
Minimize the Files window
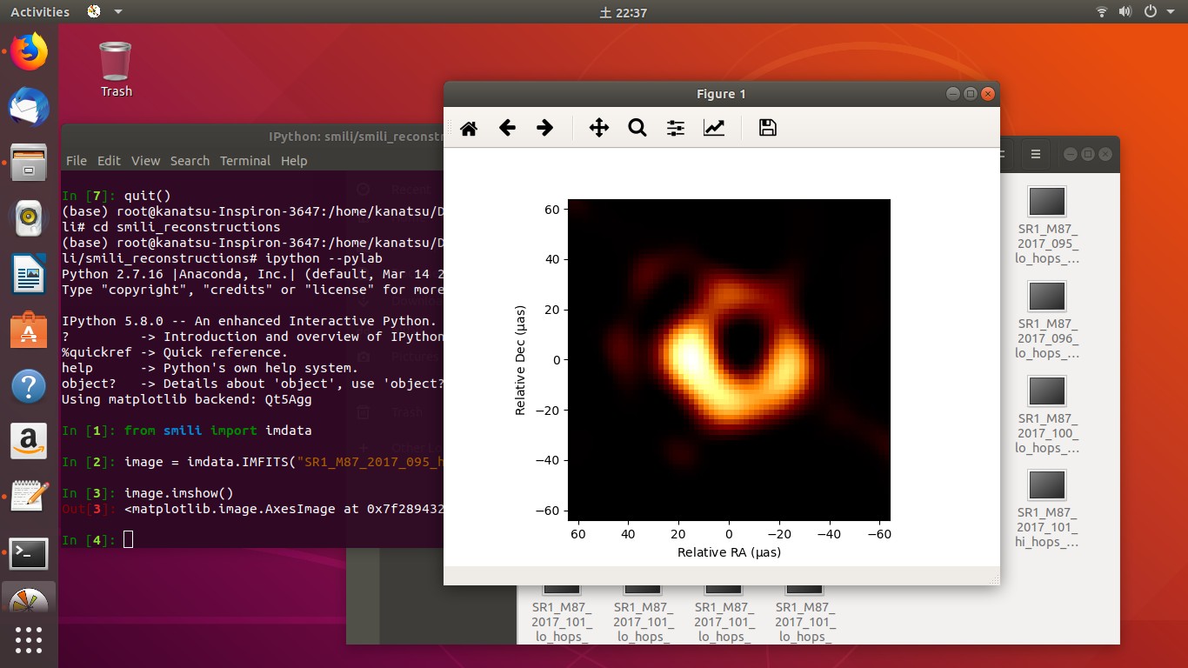pos(1071,154)
